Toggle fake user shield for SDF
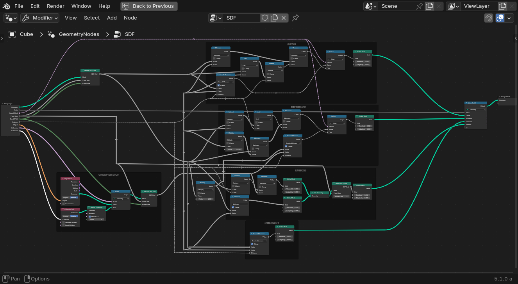 265,18
